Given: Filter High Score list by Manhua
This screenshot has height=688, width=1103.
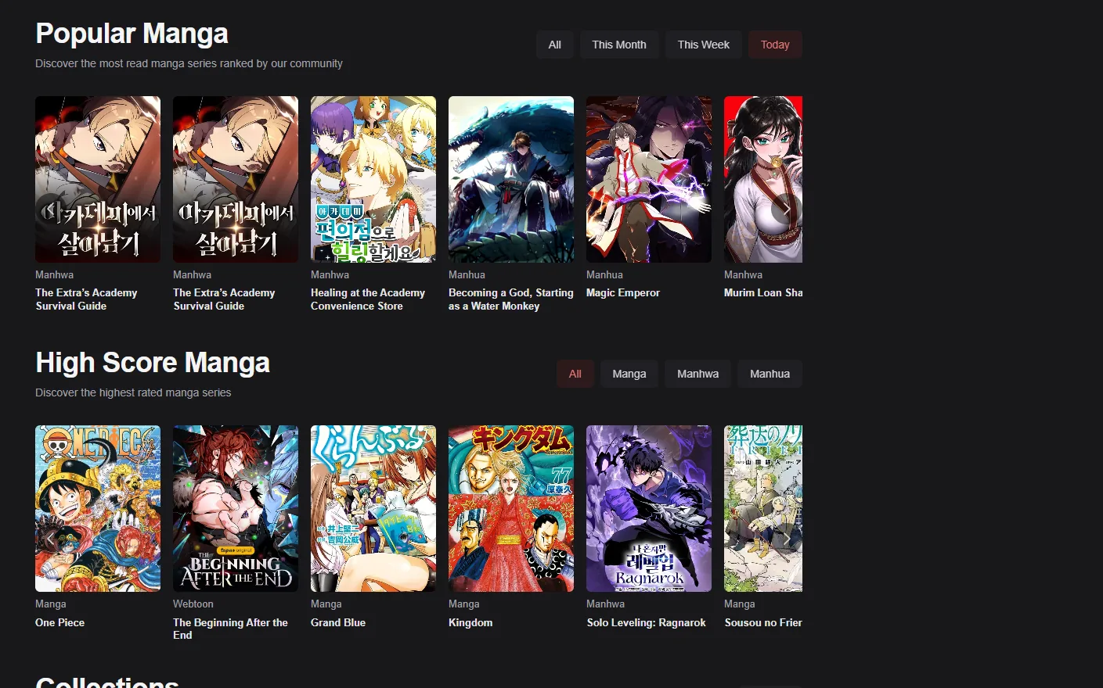Looking at the screenshot, I should pyautogui.click(x=770, y=374).
